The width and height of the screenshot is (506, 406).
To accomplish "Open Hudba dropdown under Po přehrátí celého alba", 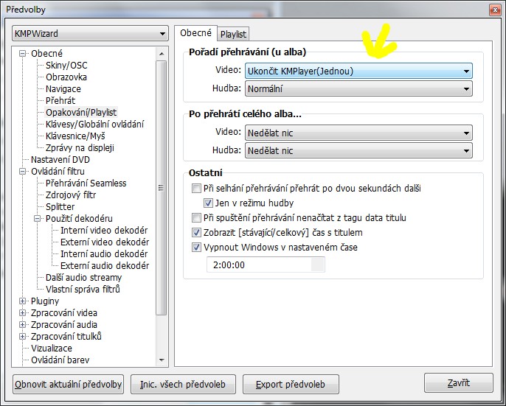I will 358,150.
